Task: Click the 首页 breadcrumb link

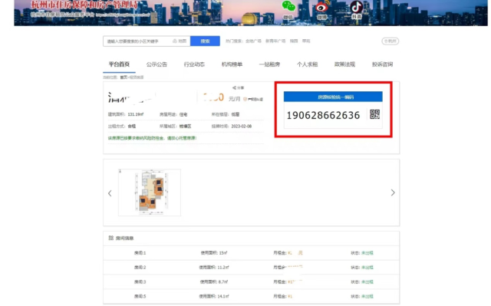Action: 124,77
